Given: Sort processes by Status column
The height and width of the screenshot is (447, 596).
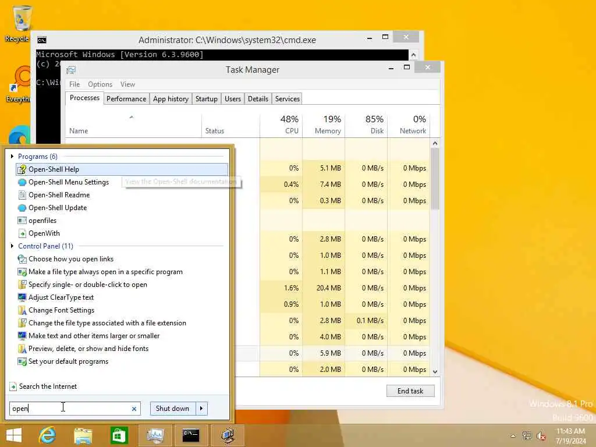Looking at the screenshot, I should point(230,126).
